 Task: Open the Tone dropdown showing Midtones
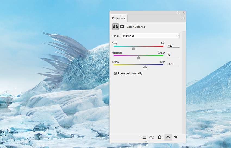[x=150, y=36]
